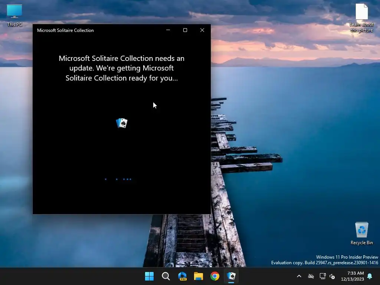The height and width of the screenshot is (285, 380).
Task: Launch Microsoft Edge Preview from the taskbar
Action: [182, 276]
